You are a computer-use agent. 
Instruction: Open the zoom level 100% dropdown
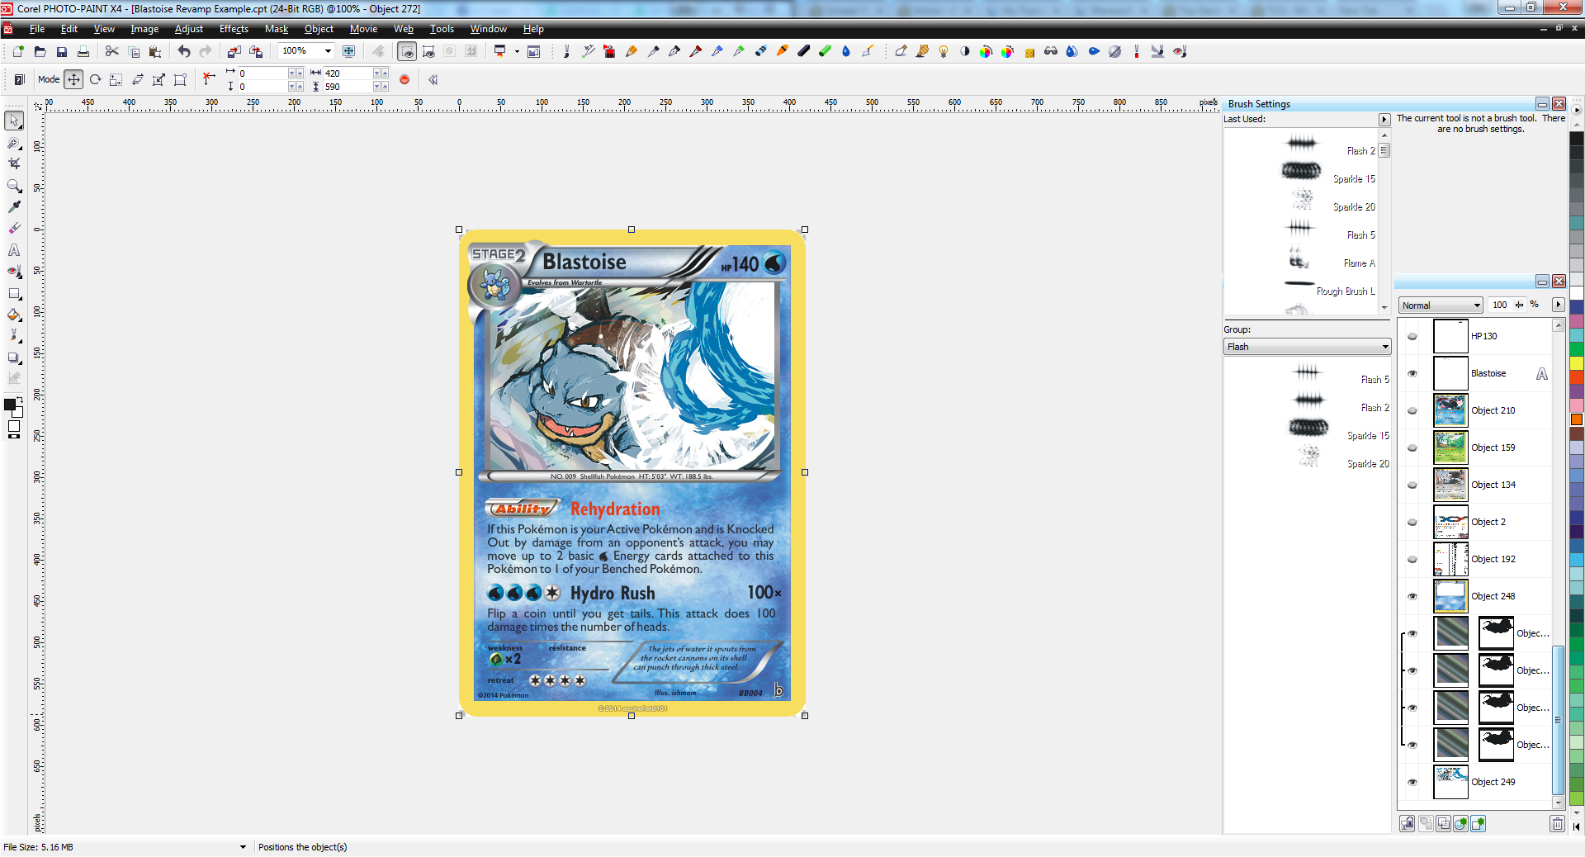click(328, 51)
